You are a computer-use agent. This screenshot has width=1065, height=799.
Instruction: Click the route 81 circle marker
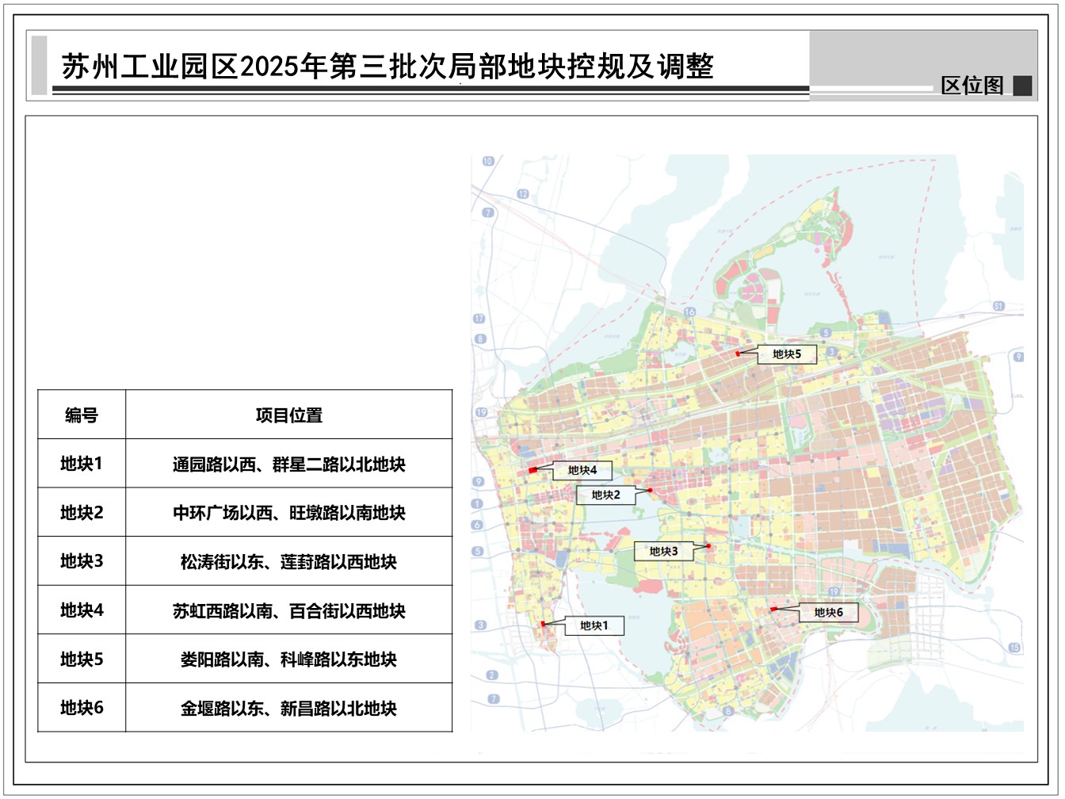click(998, 306)
